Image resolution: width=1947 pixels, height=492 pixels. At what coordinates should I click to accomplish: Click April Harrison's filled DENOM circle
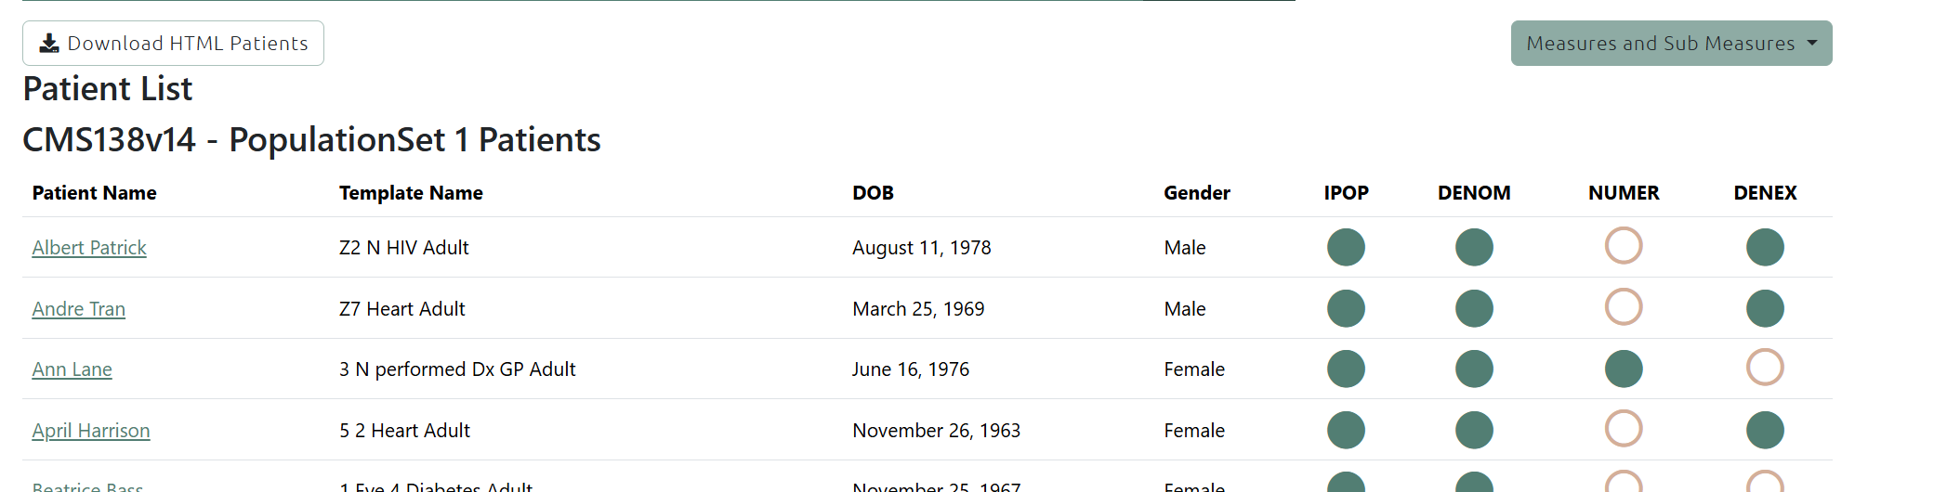coord(1474,430)
